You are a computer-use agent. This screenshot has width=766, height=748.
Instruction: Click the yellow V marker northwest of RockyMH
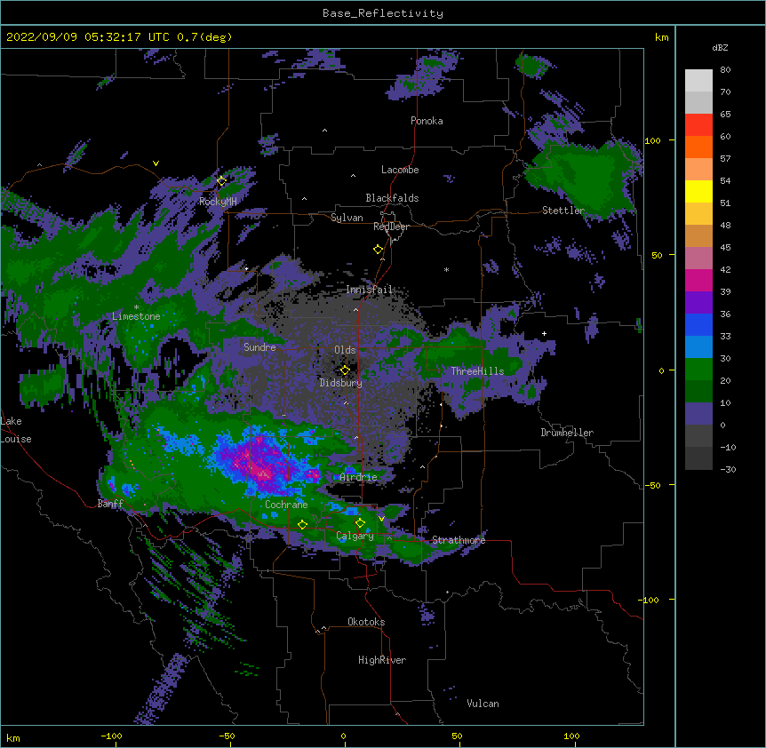click(x=156, y=163)
